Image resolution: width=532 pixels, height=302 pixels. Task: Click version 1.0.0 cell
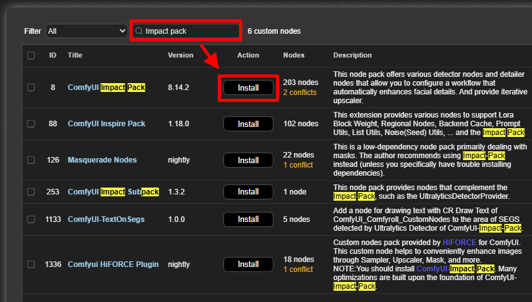tap(176, 219)
